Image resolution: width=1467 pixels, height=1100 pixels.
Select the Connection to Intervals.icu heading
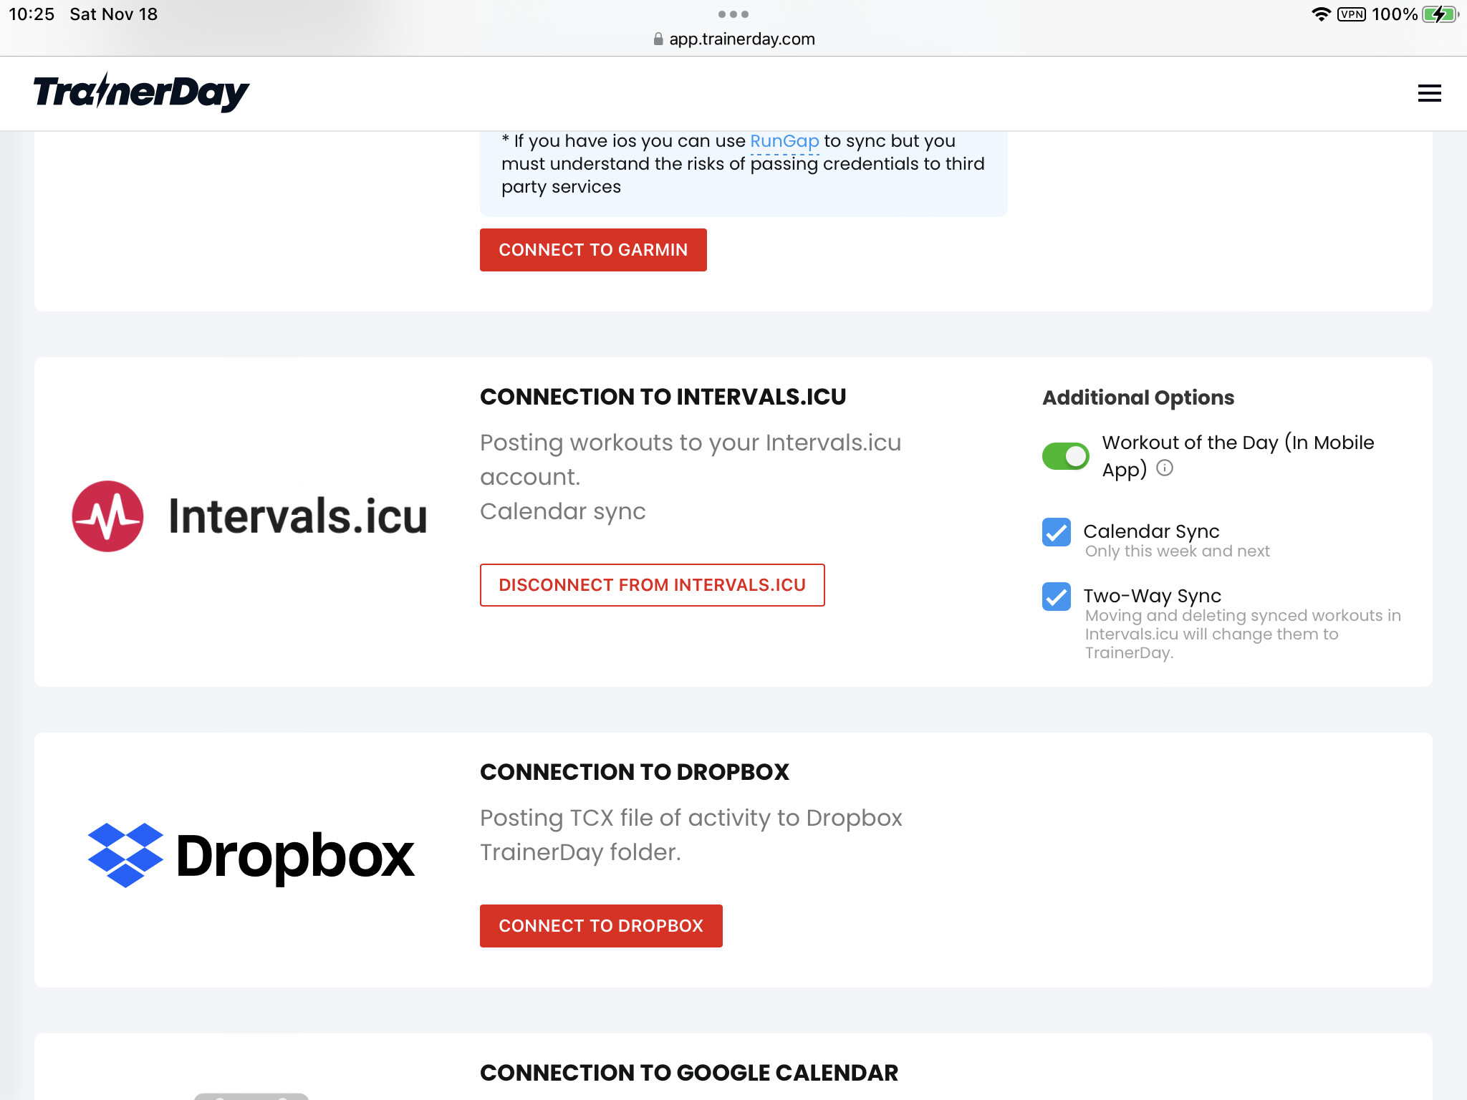click(x=663, y=397)
